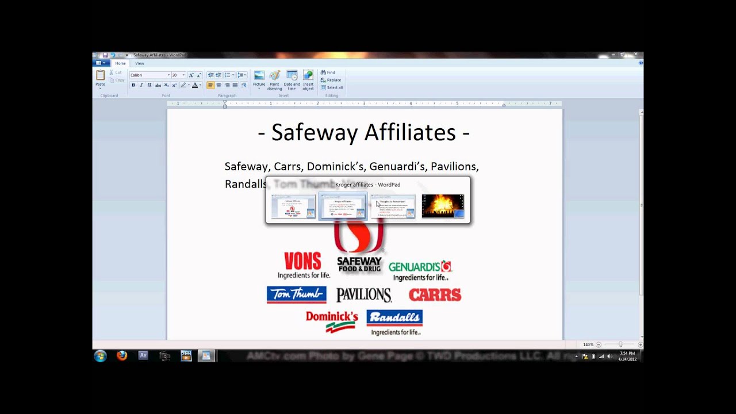
Task: Open the text color dropdown arrow
Action: 200,85
